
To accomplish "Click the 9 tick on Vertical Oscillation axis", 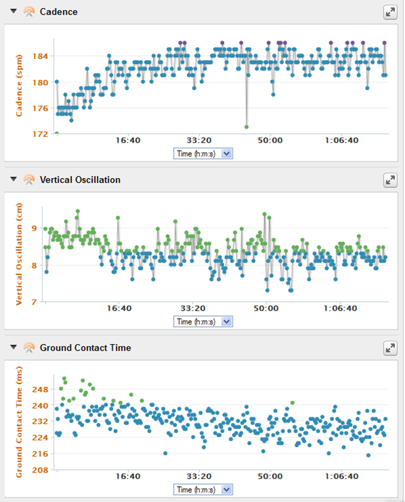I will pos(34,228).
